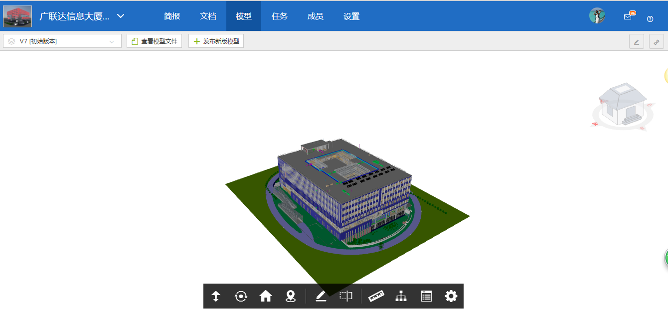Open the edit pencil icon top right

click(x=636, y=41)
